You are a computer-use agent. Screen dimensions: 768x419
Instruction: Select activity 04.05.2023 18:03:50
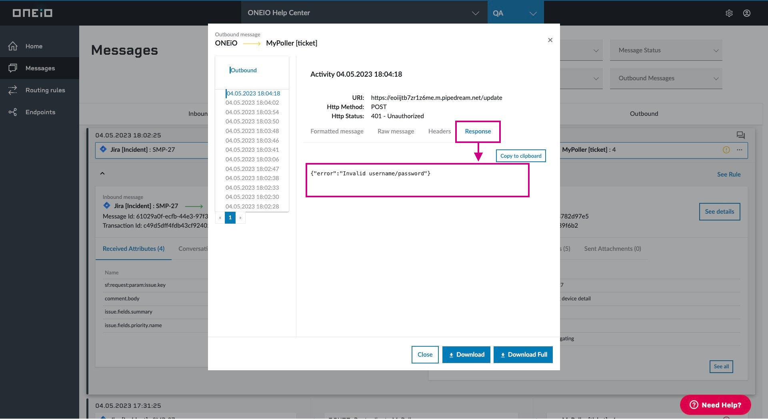[252, 121]
